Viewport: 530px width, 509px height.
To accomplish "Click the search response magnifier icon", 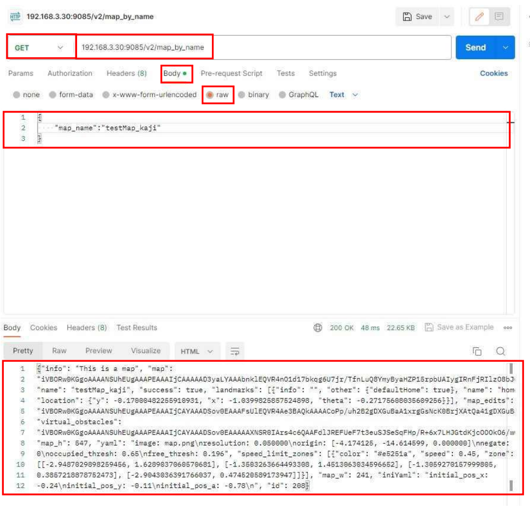I will (x=500, y=352).
